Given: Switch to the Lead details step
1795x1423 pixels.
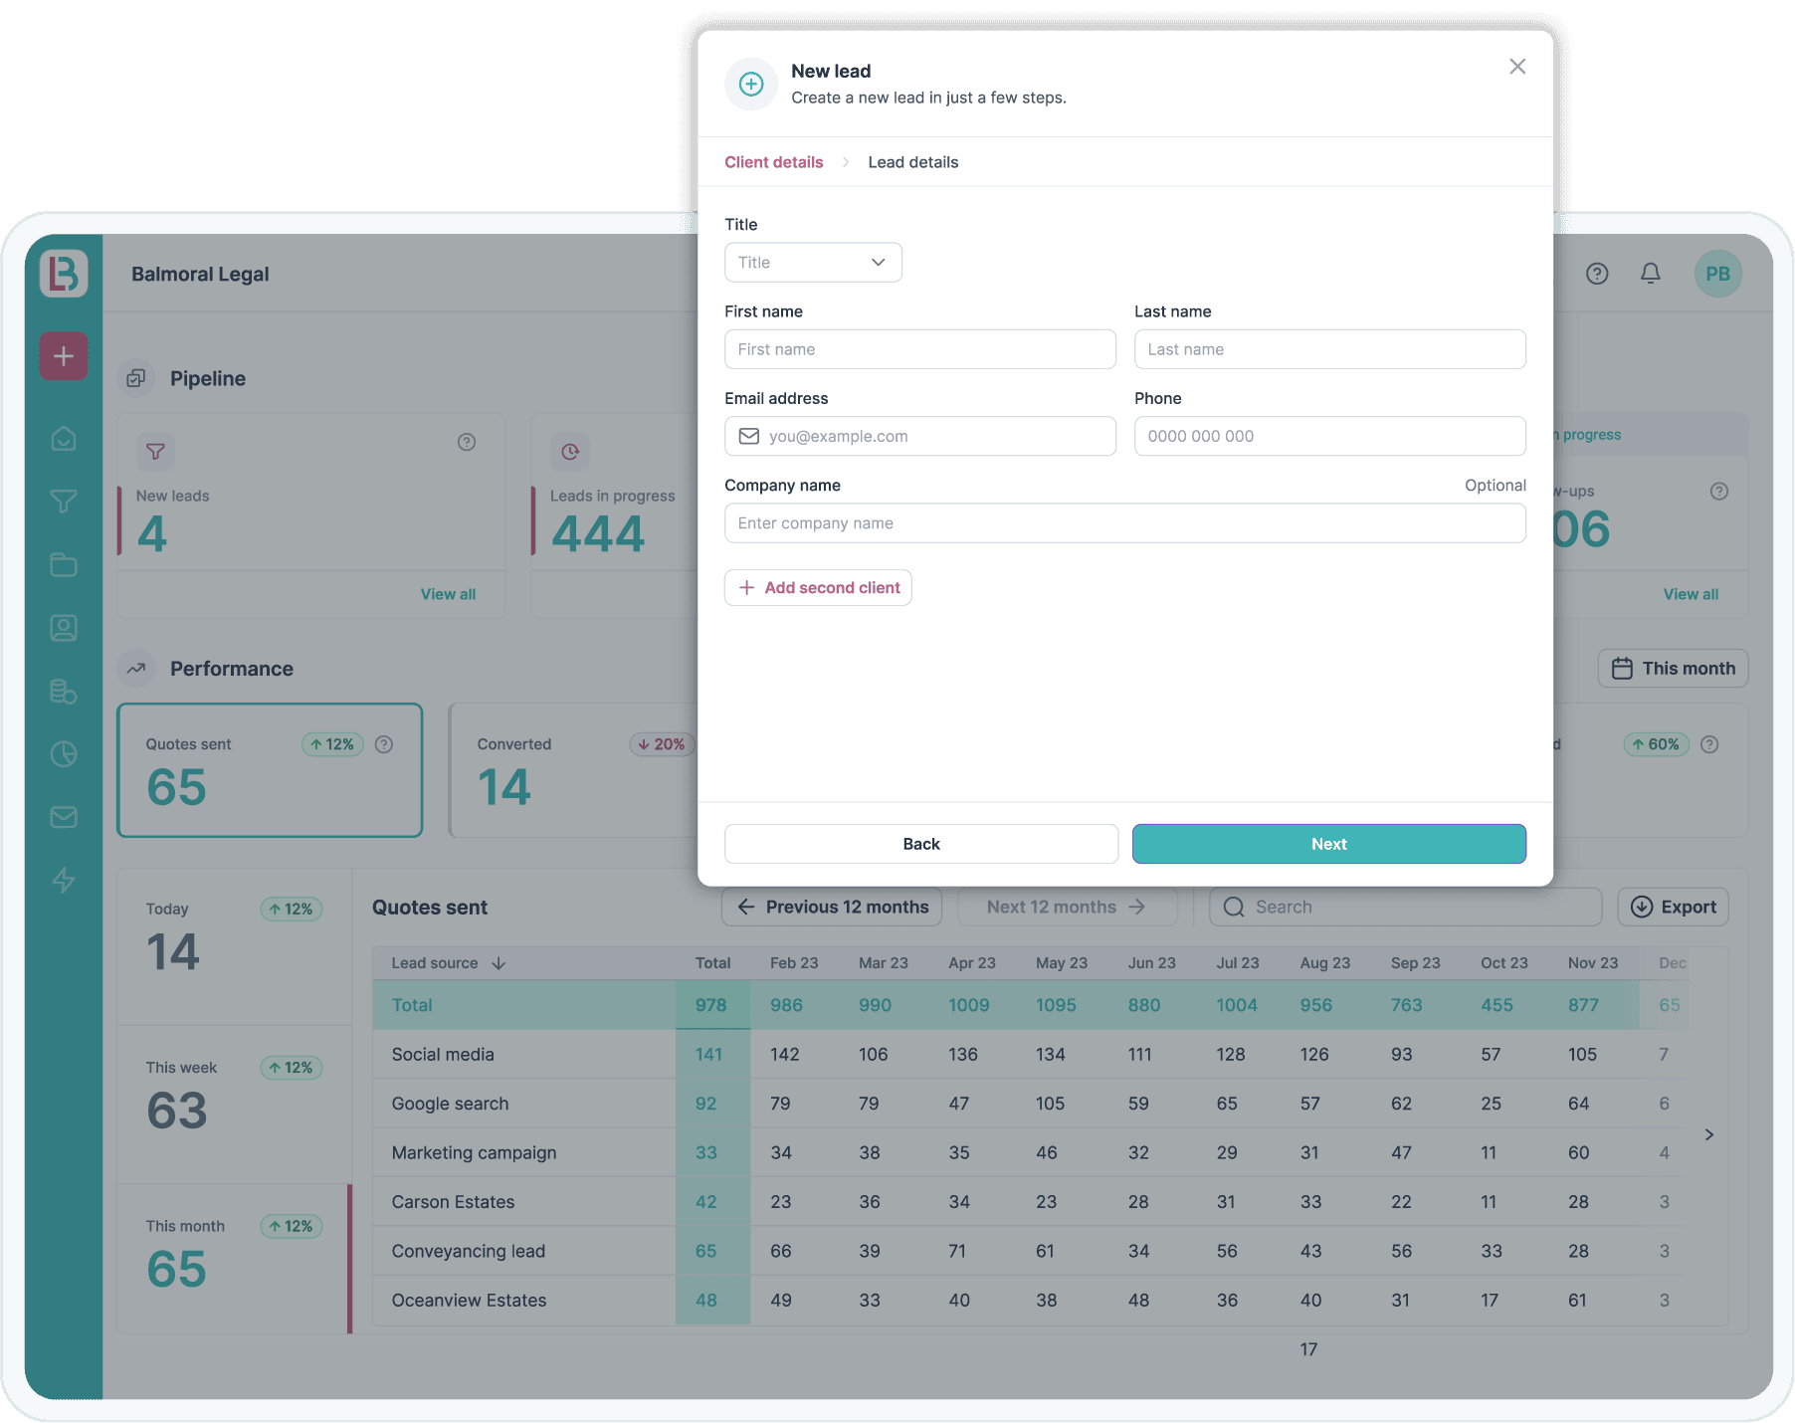Looking at the screenshot, I should tap(912, 161).
